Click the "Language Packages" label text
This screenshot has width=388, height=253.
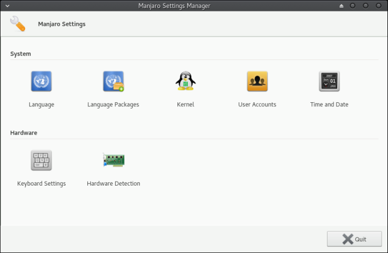pyautogui.click(x=113, y=105)
